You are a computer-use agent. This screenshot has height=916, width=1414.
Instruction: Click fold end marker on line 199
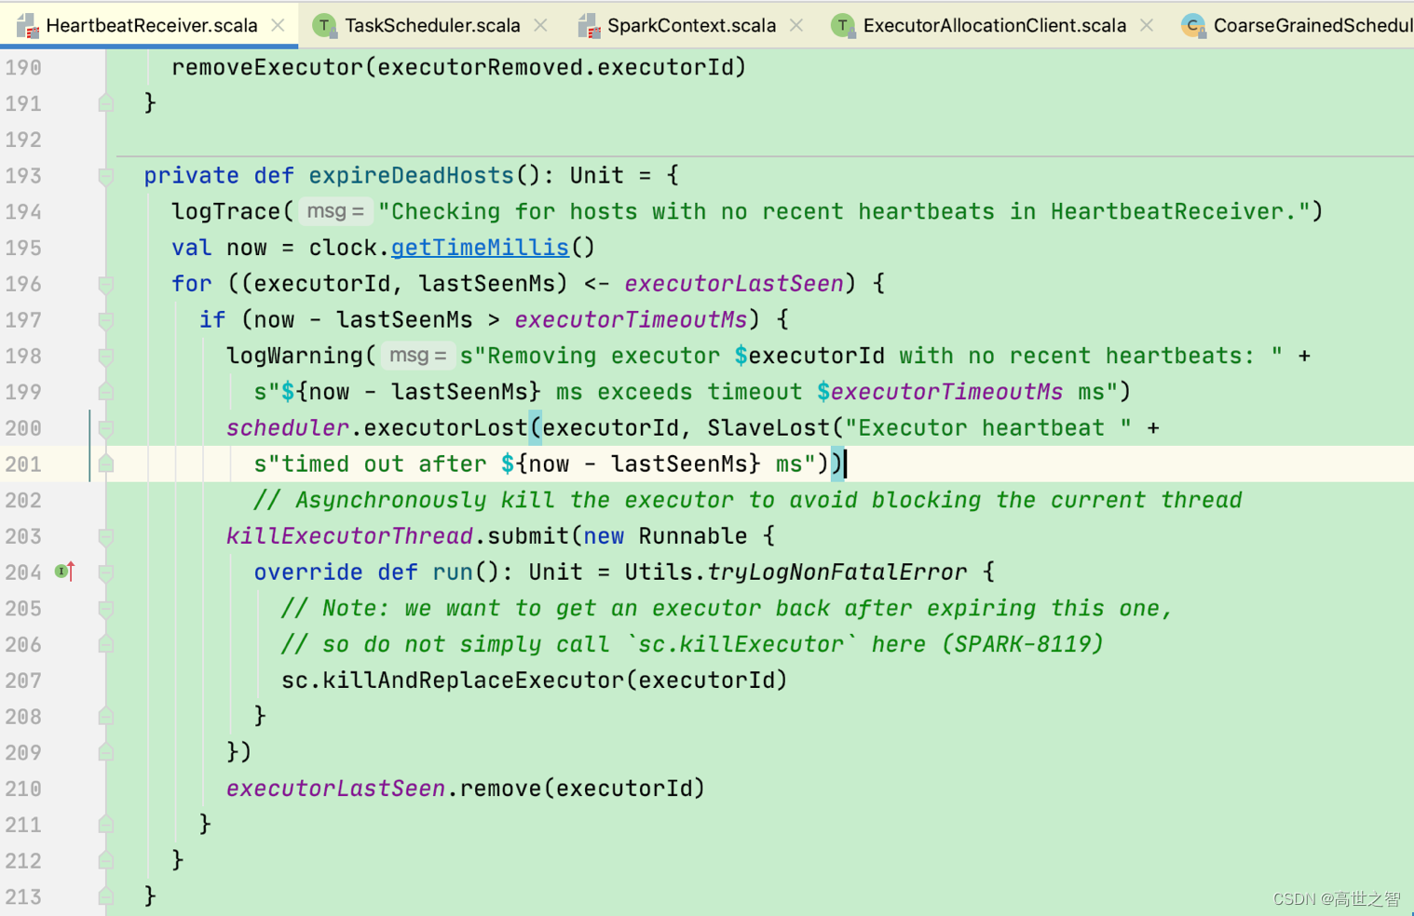106,392
